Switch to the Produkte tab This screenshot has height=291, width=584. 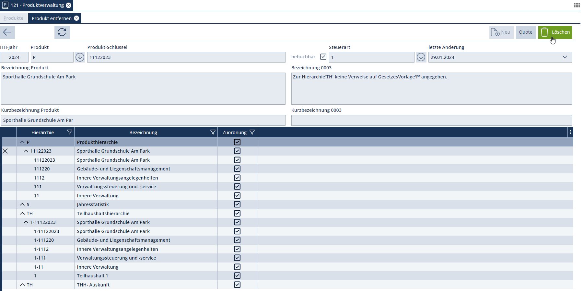coord(13,18)
